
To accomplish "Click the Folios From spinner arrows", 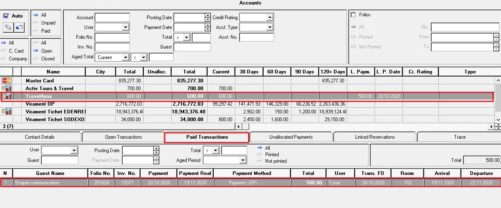I will coord(497,37).
